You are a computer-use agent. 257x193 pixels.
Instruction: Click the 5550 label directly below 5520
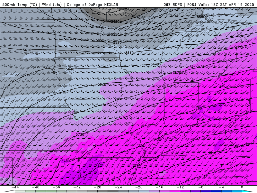[x=115, y=34]
